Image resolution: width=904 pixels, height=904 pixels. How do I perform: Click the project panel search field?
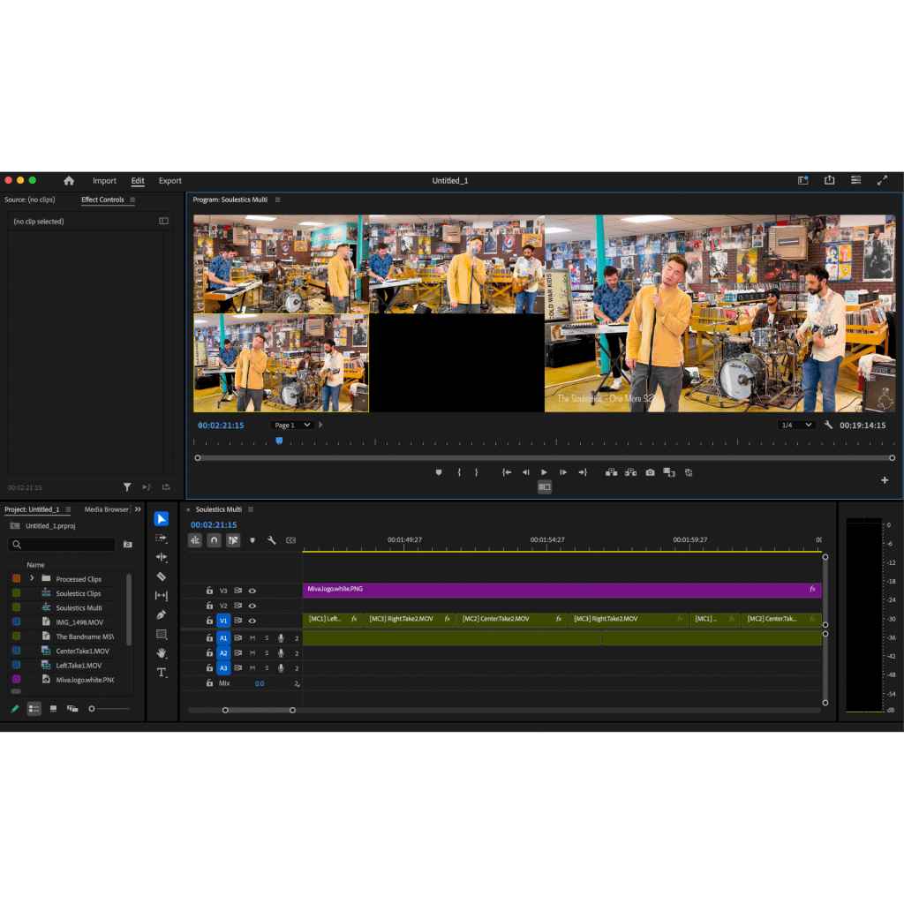coord(64,545)
